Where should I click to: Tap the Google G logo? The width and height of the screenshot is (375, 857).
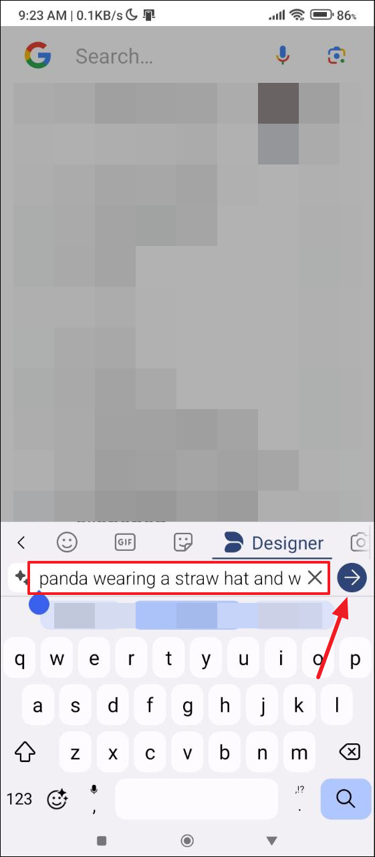pyautogui.click(x=38, y=55)
